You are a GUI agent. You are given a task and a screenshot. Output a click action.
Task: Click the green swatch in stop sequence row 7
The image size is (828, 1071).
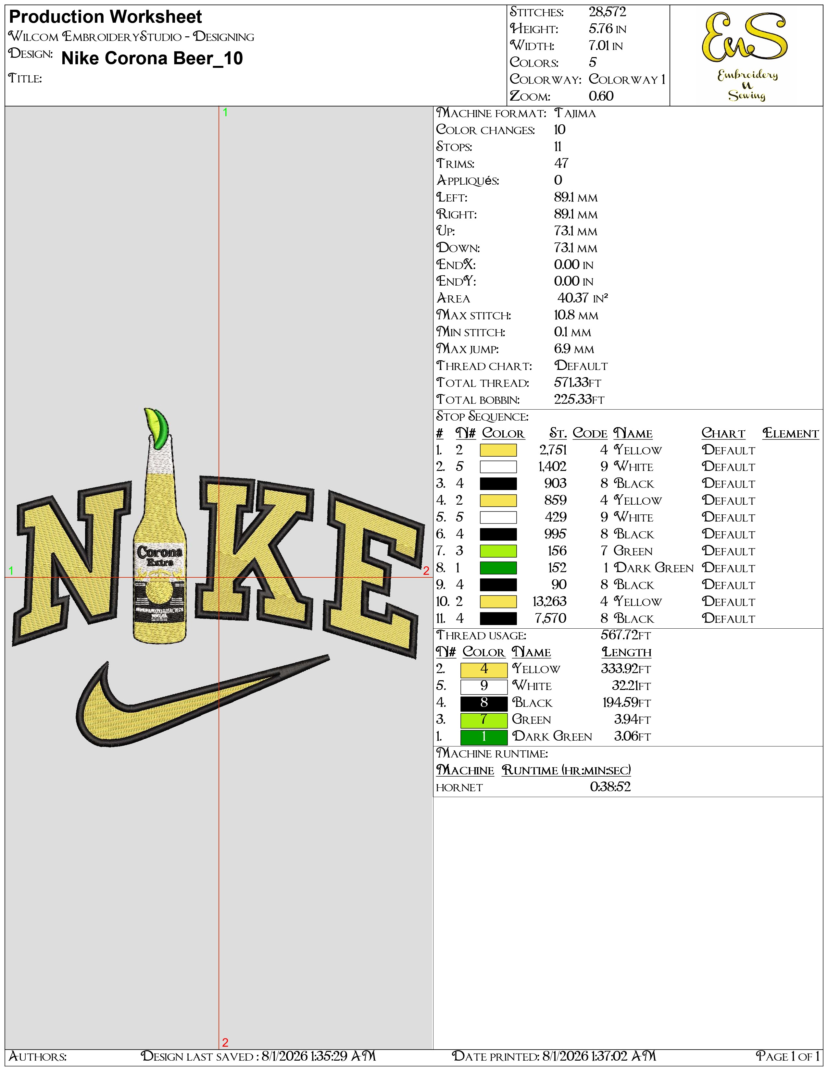click(498, 551)
